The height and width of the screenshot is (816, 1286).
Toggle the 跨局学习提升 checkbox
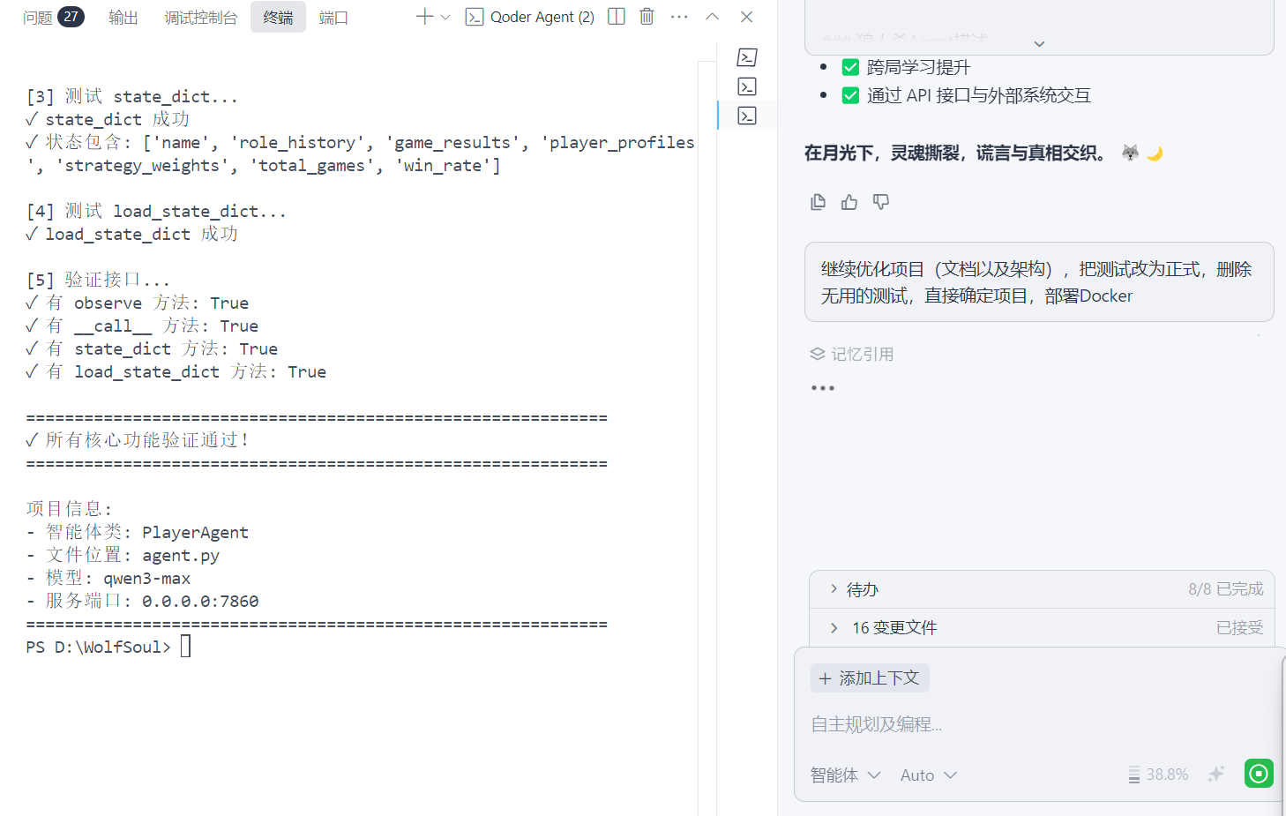(x=850, y=67)
